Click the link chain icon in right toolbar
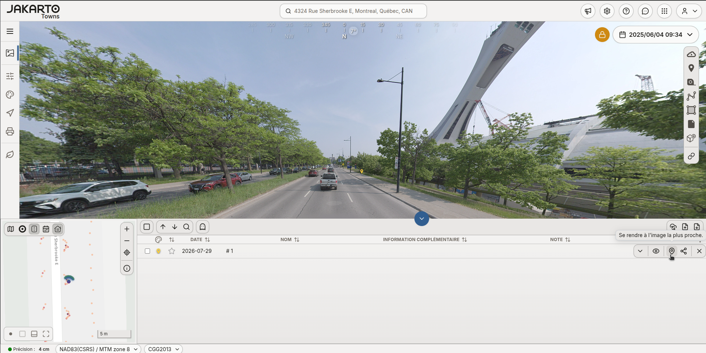Viewport: 706px width, 353px height. click(691, 156)
